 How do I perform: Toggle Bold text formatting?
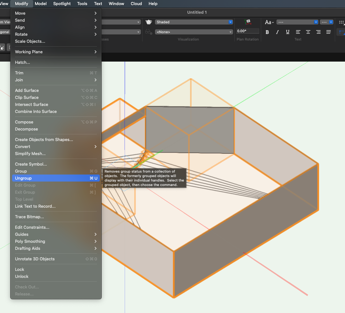pyautogui.click(x=267, y=32)
